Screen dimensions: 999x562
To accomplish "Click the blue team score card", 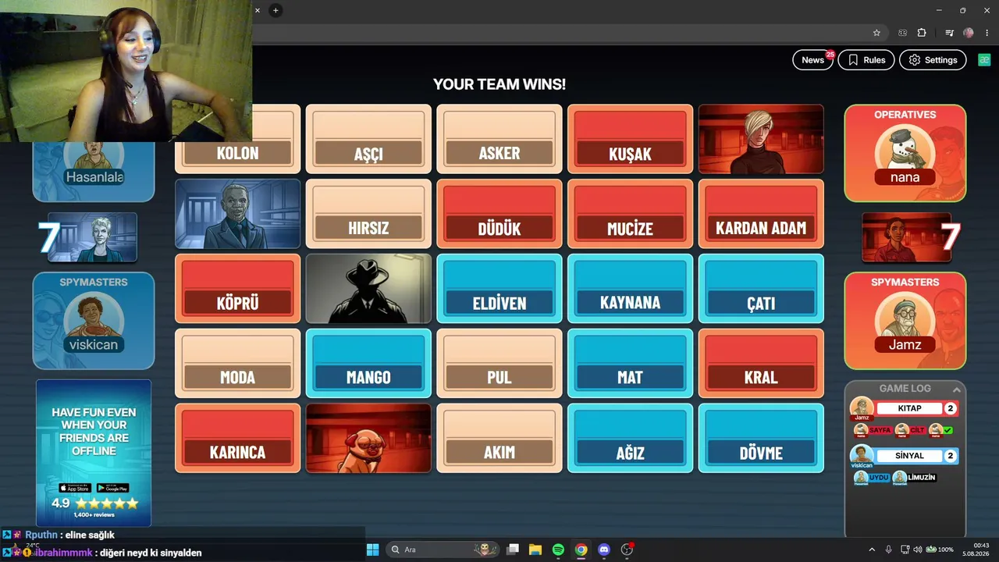I will (x=92, y=237).
